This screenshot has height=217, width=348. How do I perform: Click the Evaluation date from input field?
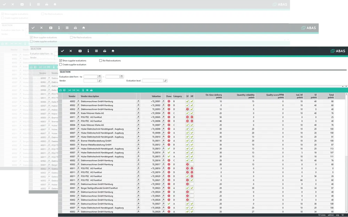90,77
